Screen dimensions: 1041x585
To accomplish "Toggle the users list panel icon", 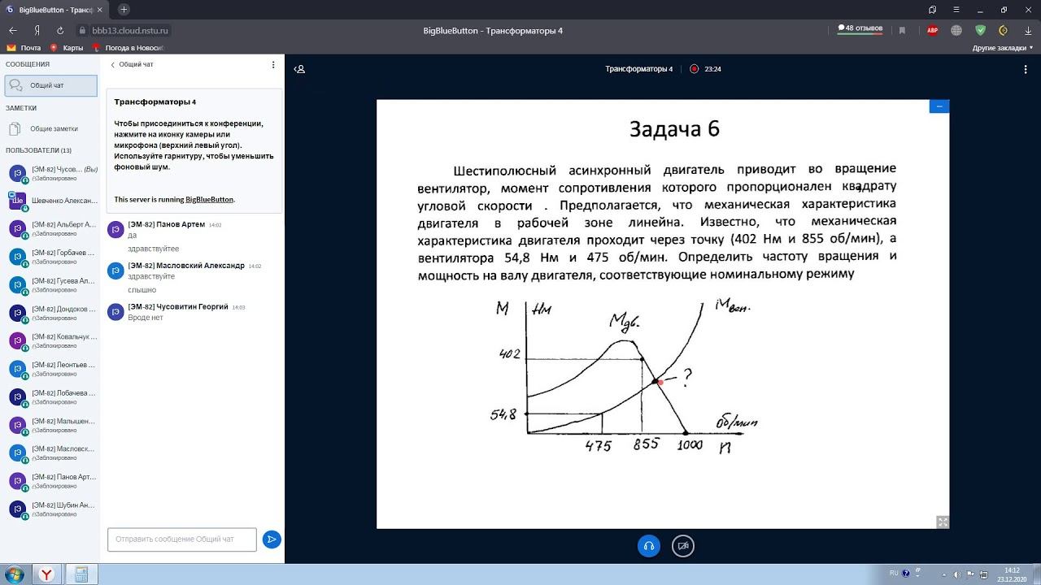I will click(x=300, y=69).
